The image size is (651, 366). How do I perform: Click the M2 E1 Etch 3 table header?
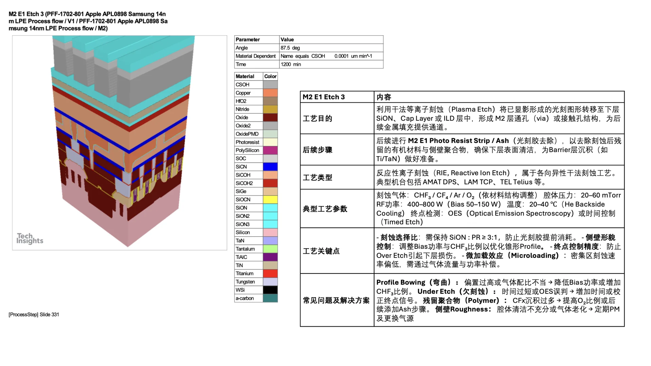323,97
